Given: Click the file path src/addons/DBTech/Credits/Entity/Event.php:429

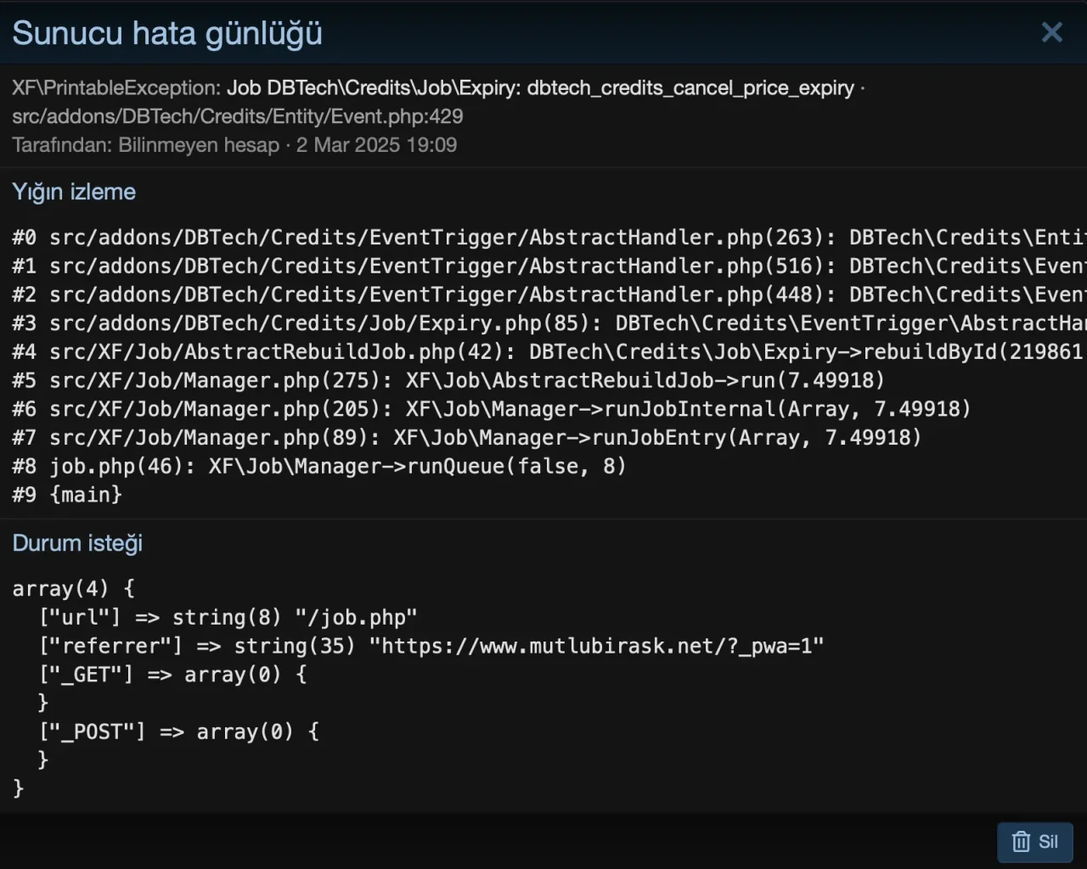Looking at the screenshot, I should click(238, 116).
